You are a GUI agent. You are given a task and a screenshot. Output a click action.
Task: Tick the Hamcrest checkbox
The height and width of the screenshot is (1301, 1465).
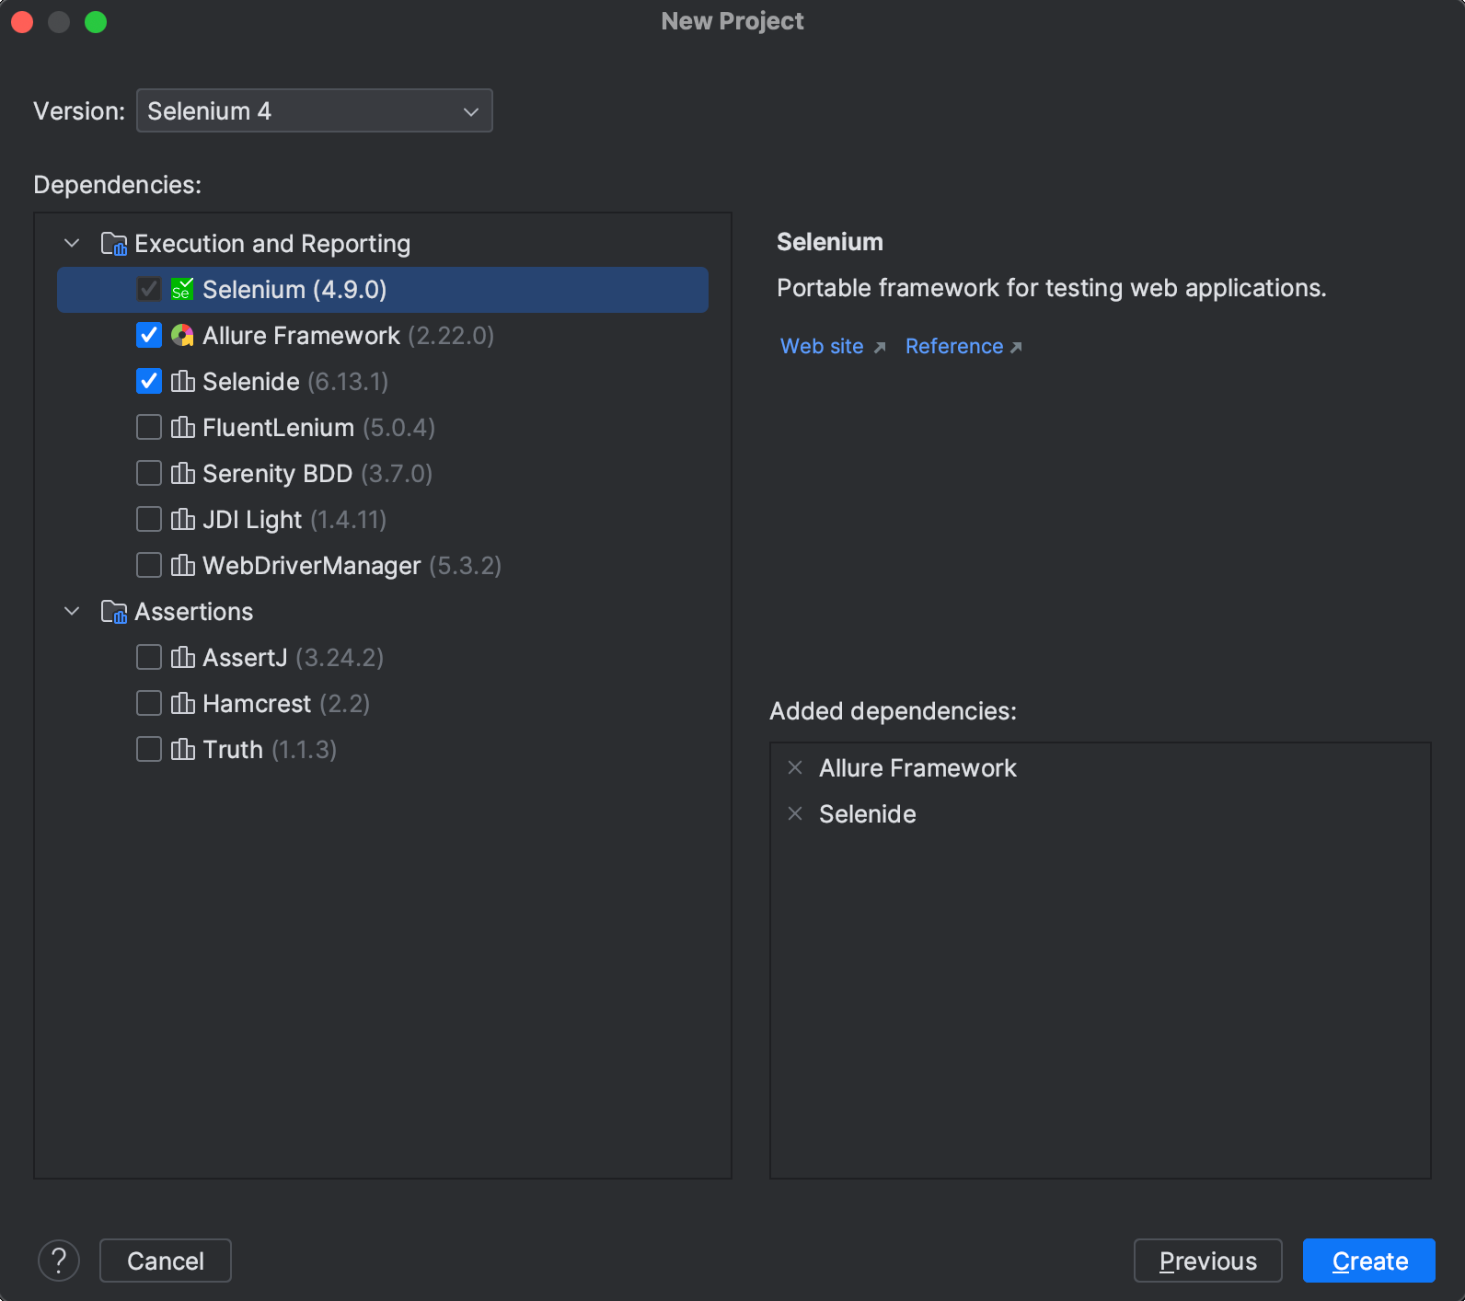pos(149,704)
